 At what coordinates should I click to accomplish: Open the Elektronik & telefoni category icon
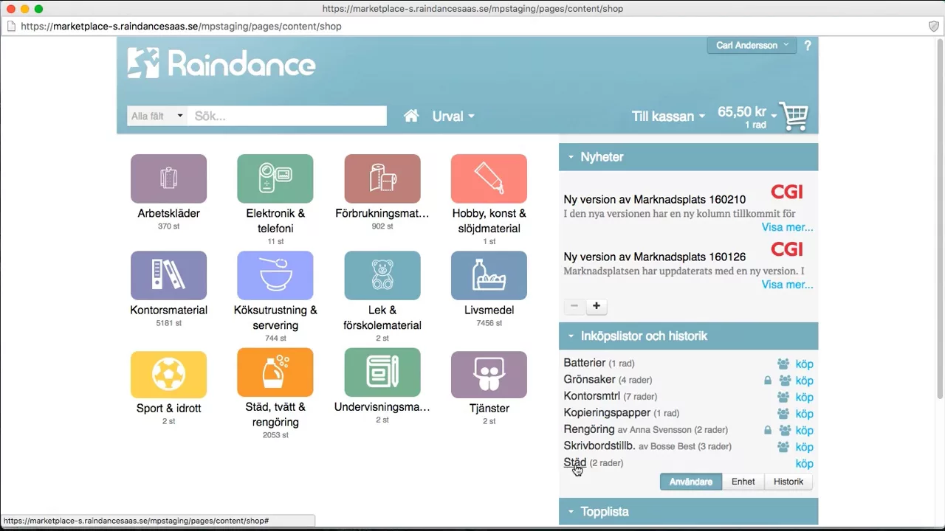[x=275, y=178]
